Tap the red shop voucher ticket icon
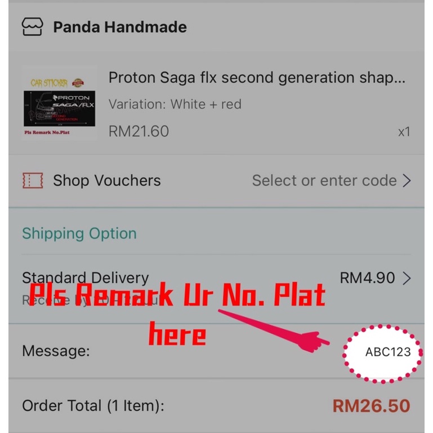 point(33,181)
